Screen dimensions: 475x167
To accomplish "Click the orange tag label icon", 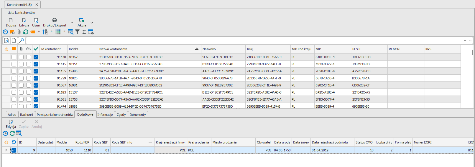I will [x=33, y=32].
